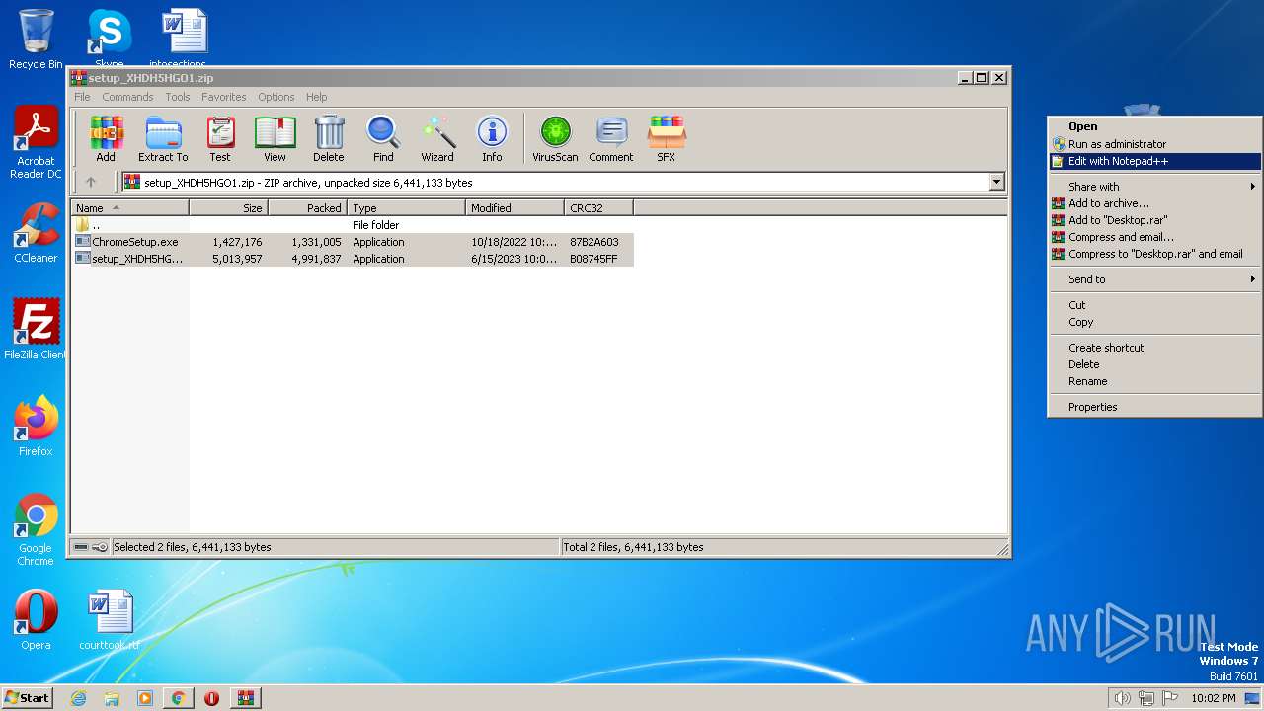Open Recycle Bin desktop icon
The height and width of the screenshot is (711, 1264).
tap(36, 39)
